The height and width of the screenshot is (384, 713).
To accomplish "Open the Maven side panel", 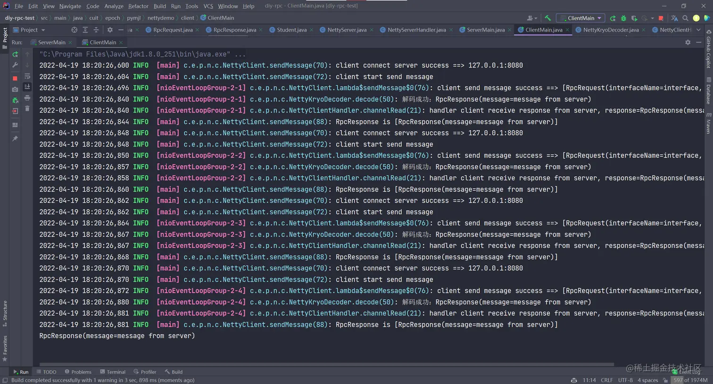I will coord(708,123).
